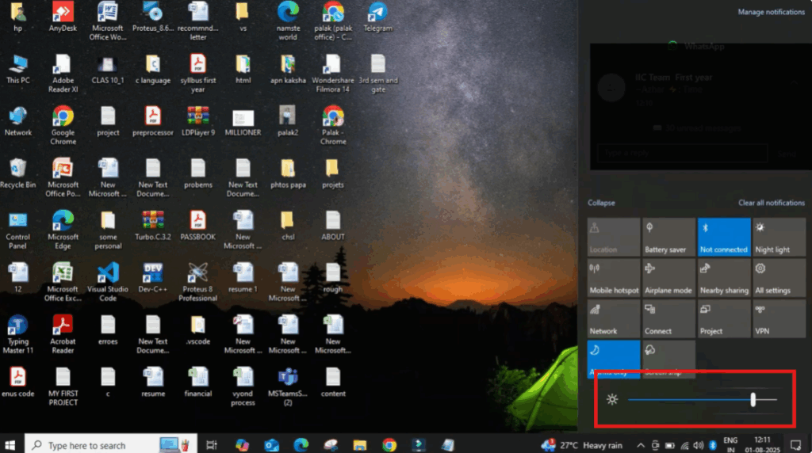Select the Control Panel desktop icon
This screenshot has width=812, height=453.
18,230
